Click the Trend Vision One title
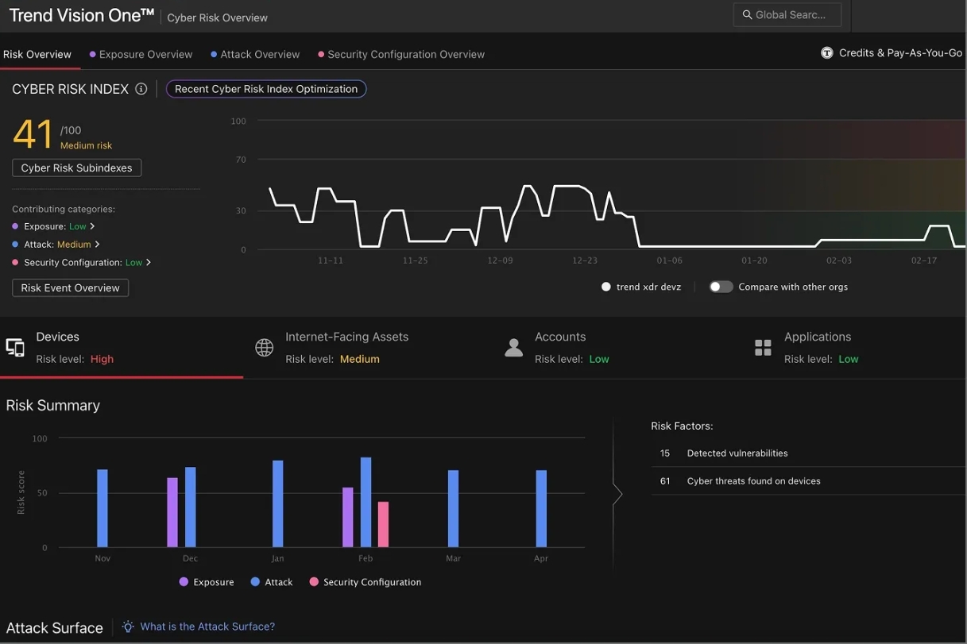Image resolution: width=967 pixels, height=644 pixels. tap(82, 15)
